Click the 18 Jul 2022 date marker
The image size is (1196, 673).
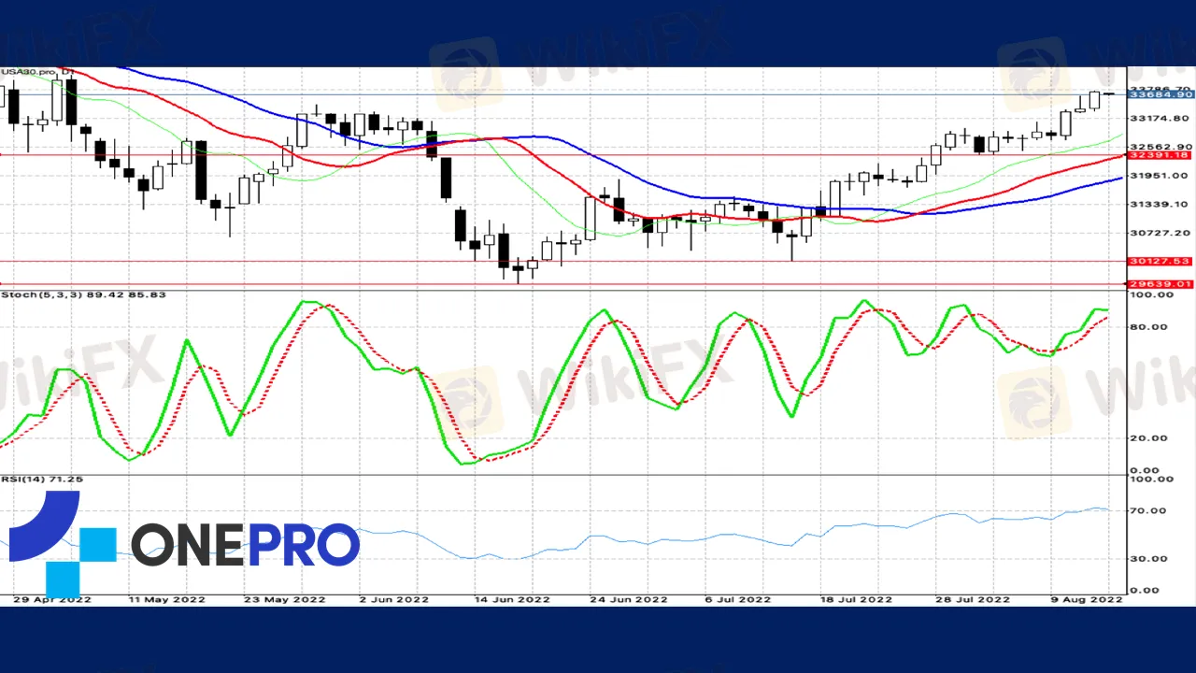pos(857,599)
